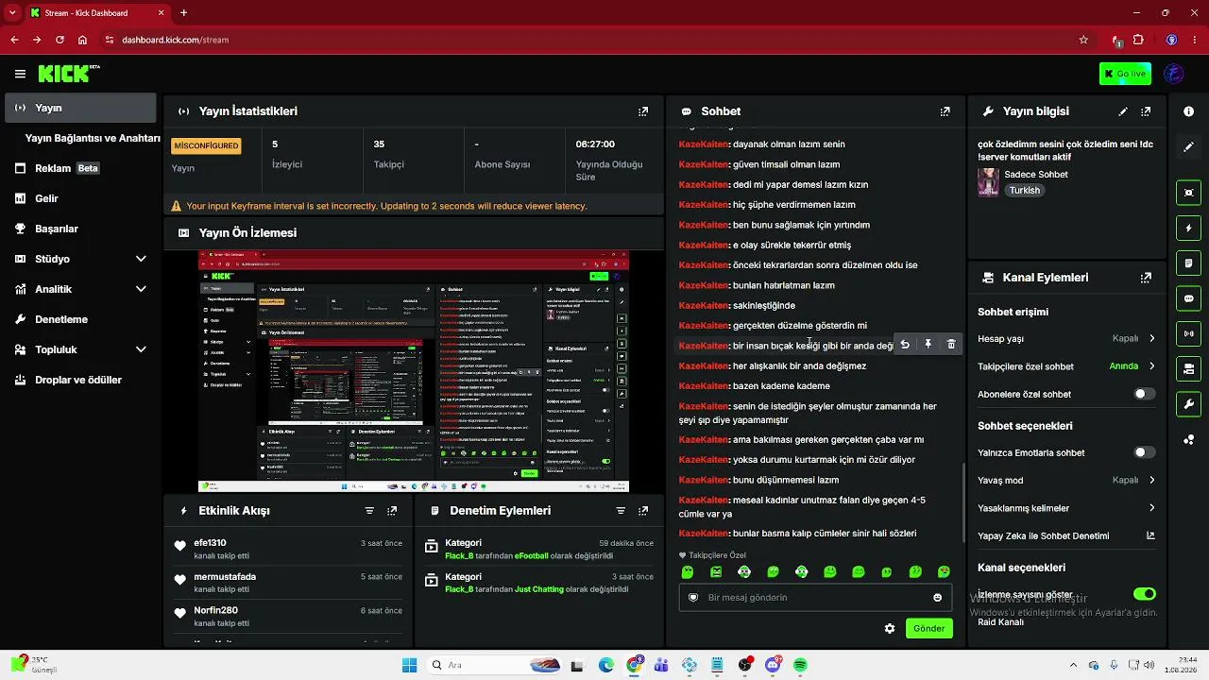Open Yasaklanmış kelimeler chevron
The image size is (1209, 680).
point(1151,508)
